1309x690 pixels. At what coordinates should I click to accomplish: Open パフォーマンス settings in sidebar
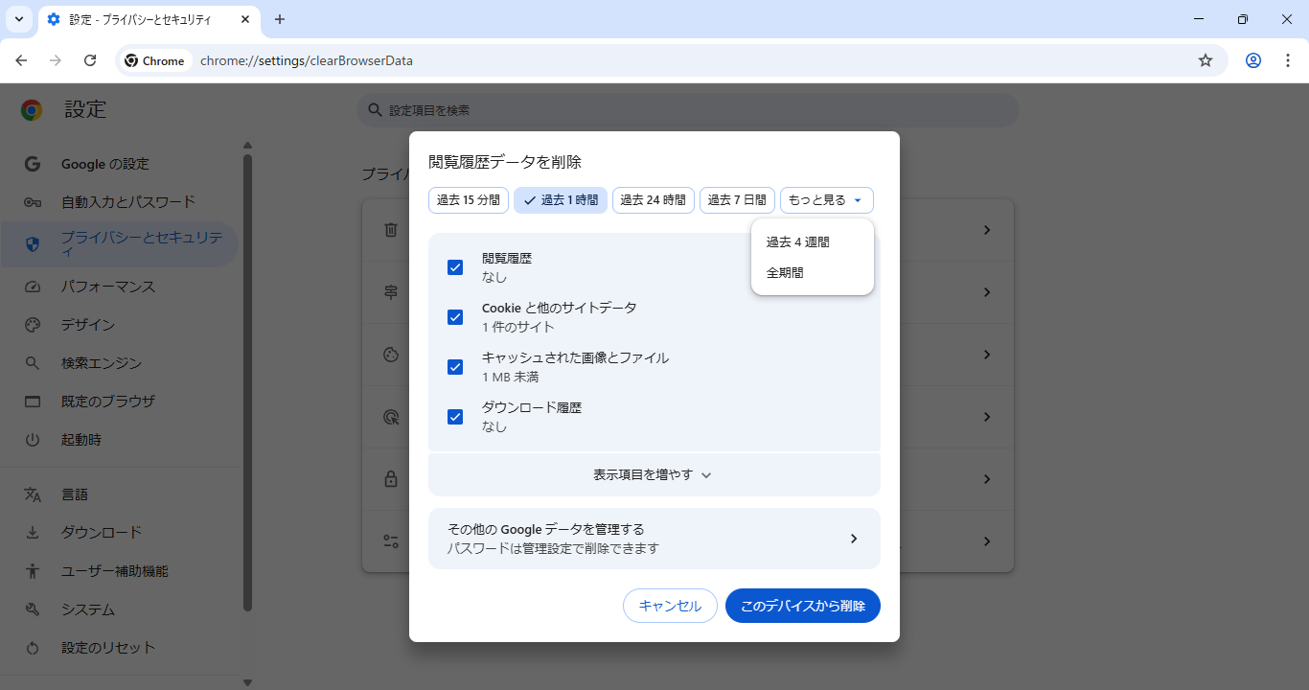(107, 287)
